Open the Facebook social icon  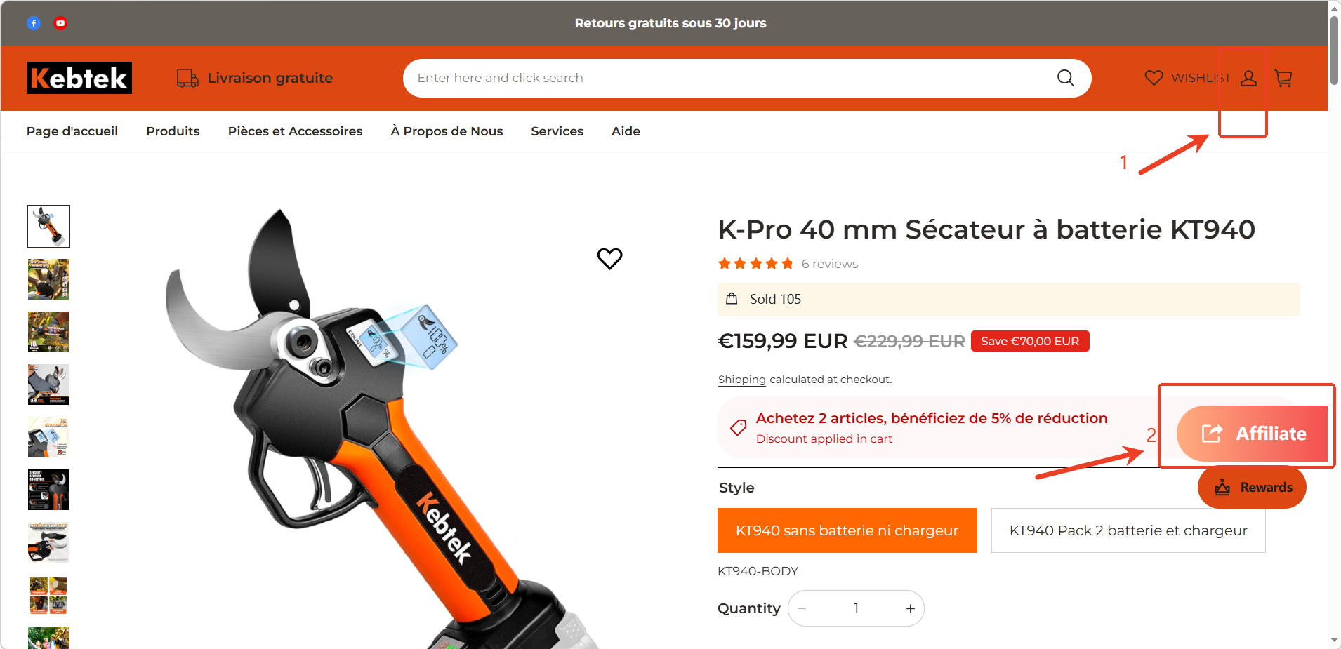click(x=34, y=23)
